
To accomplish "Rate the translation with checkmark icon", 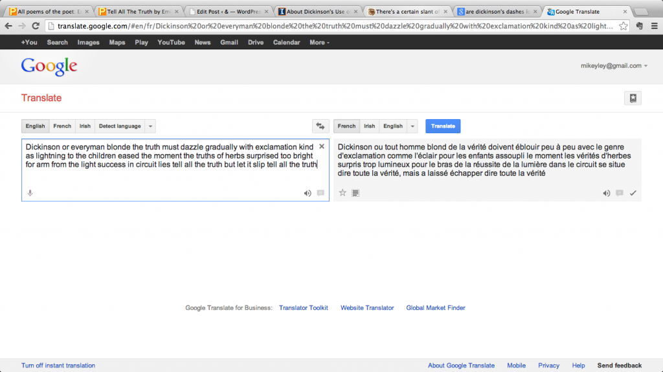I will pos(633,193).
